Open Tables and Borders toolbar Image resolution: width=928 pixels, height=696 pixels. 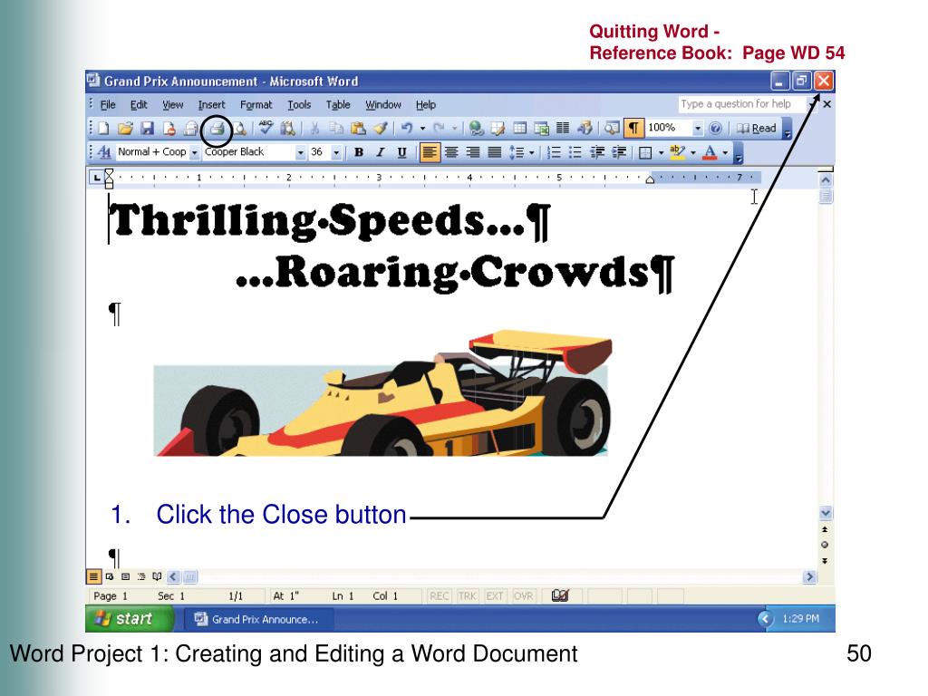point(498,128)
